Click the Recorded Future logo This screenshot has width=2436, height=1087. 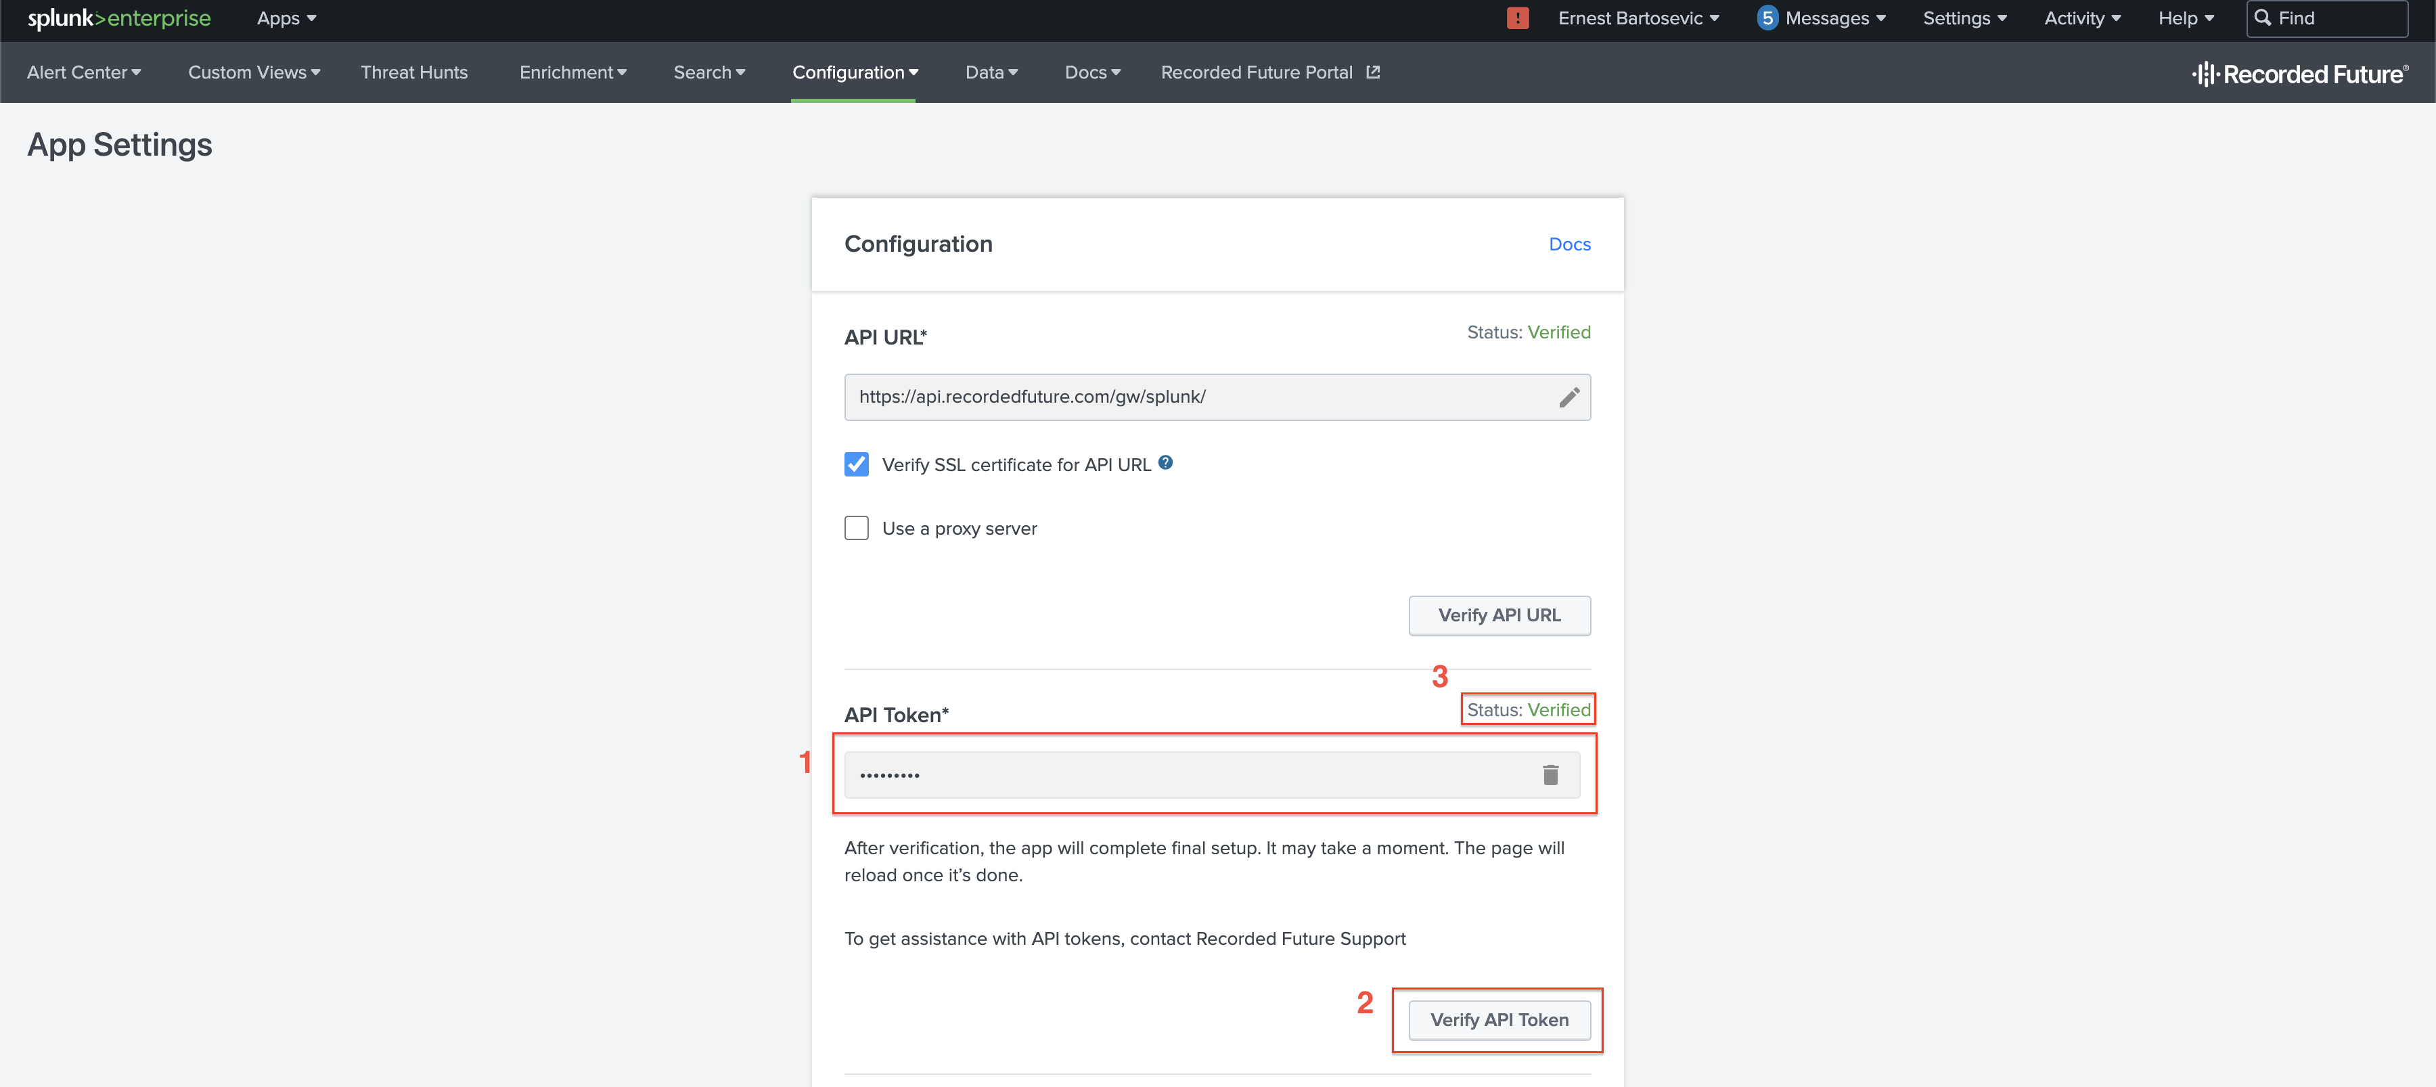point(2299,74)
